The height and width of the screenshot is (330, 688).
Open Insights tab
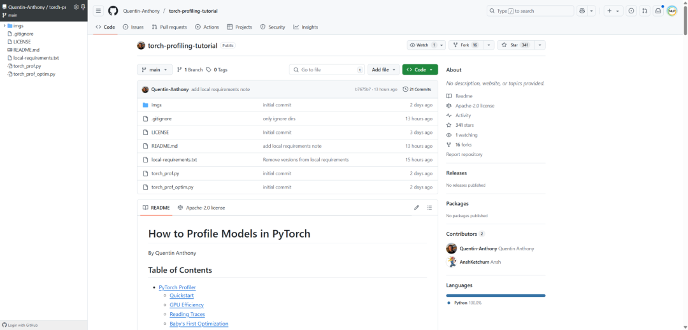[305, 27]
